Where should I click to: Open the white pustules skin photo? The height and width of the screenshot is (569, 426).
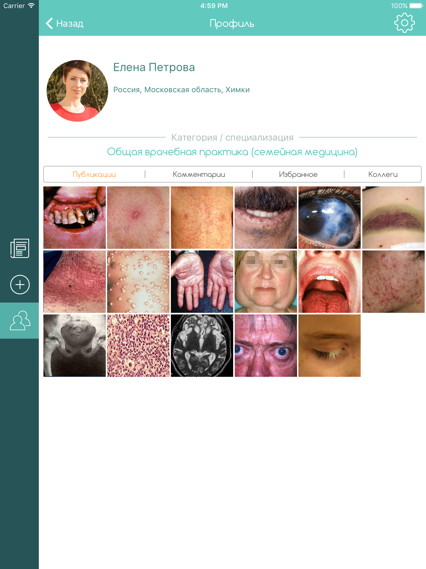(138, 281)
